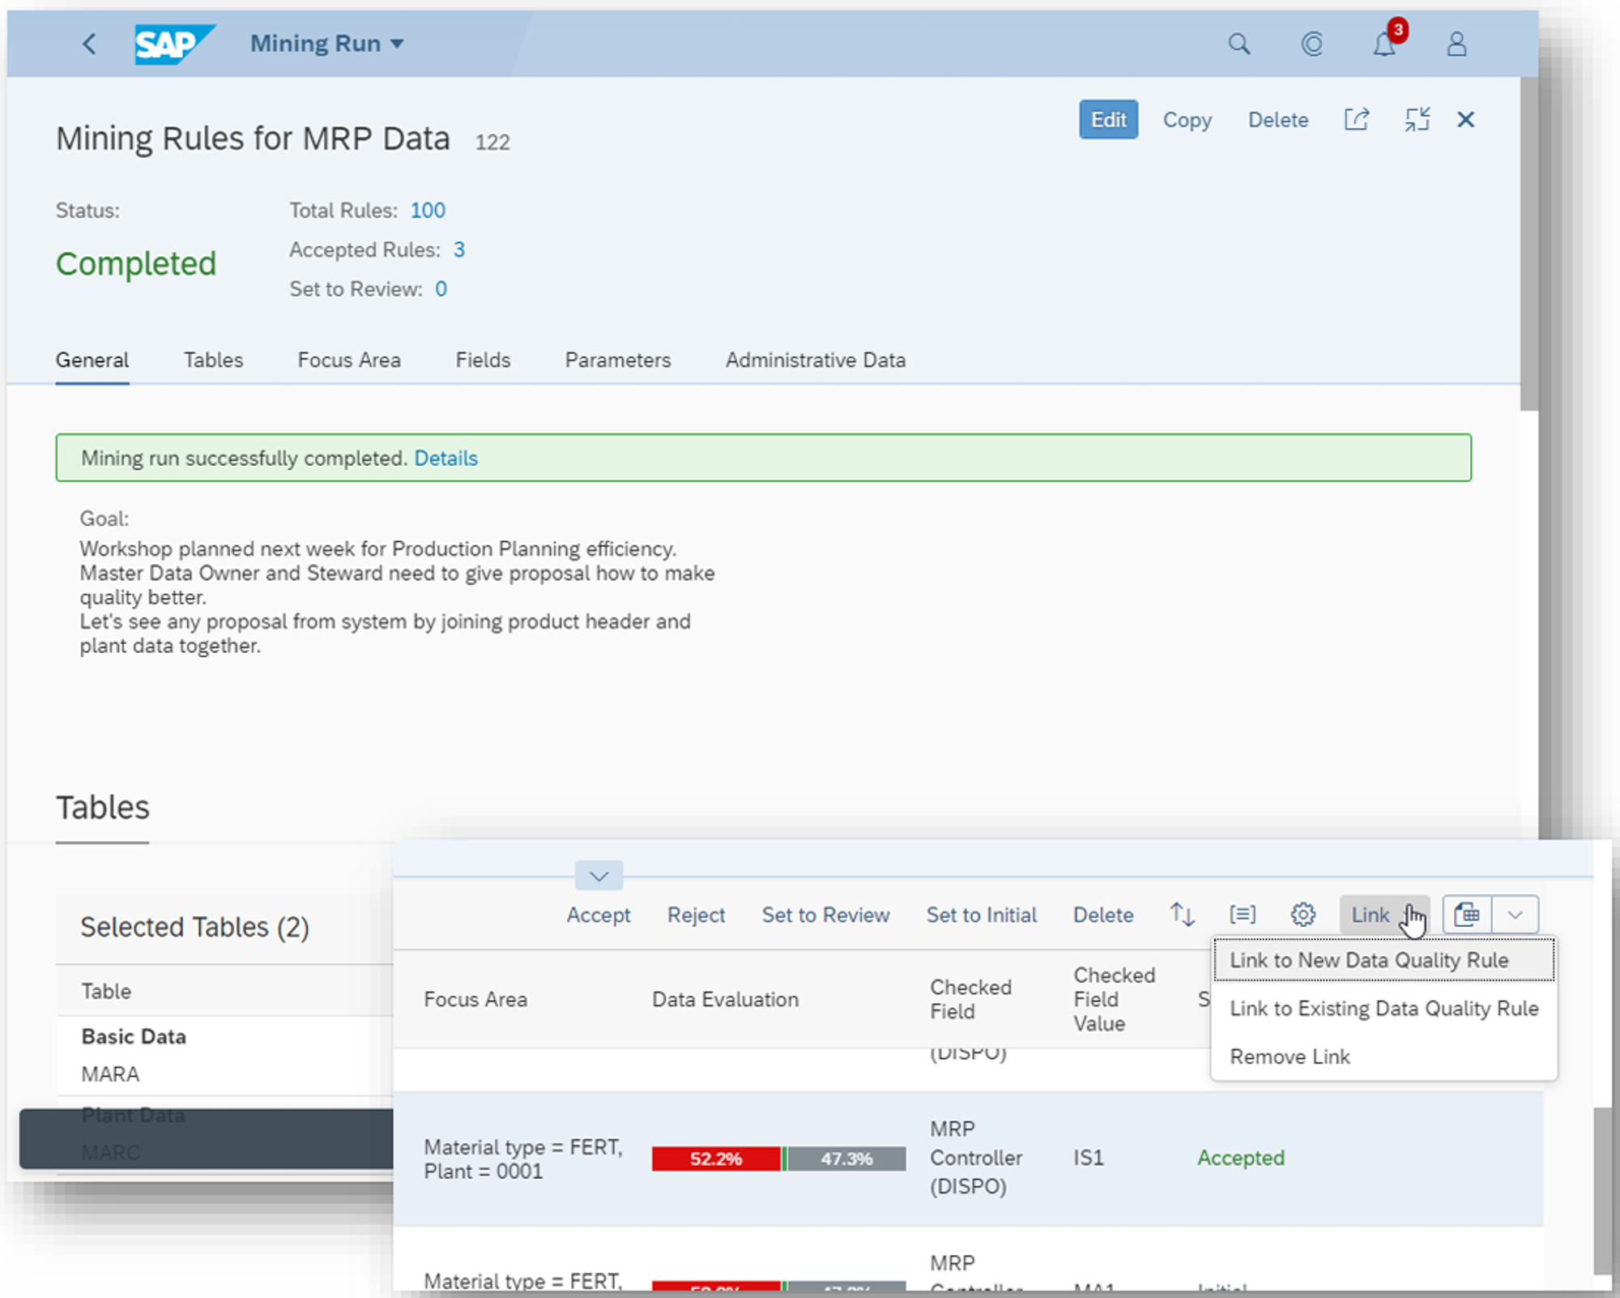Click the Edit button
The image size is (1620, 1298).
point(1107,120)
